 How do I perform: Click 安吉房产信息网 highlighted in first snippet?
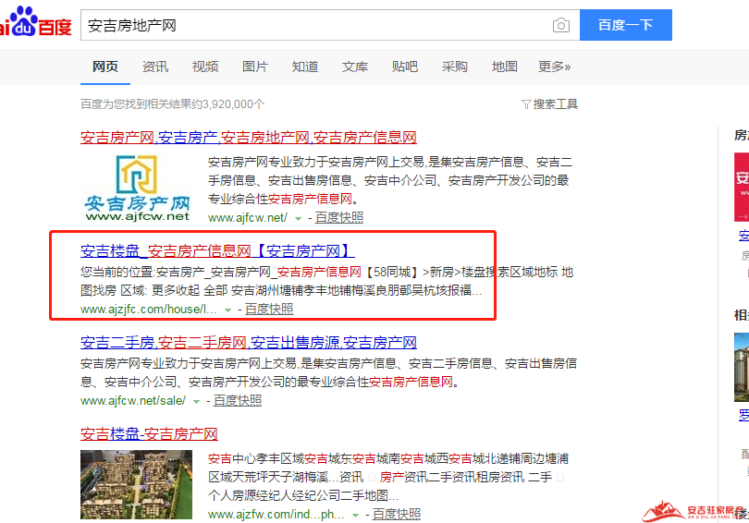click(310, 199)
